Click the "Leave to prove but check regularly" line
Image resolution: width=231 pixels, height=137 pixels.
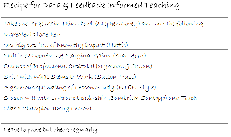tap(50, 130)
